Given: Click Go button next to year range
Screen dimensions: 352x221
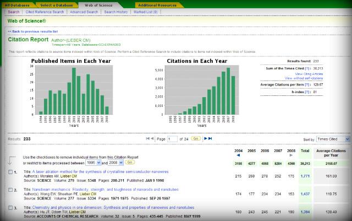Looking at the screenshot, I should [x=130, y=162].
